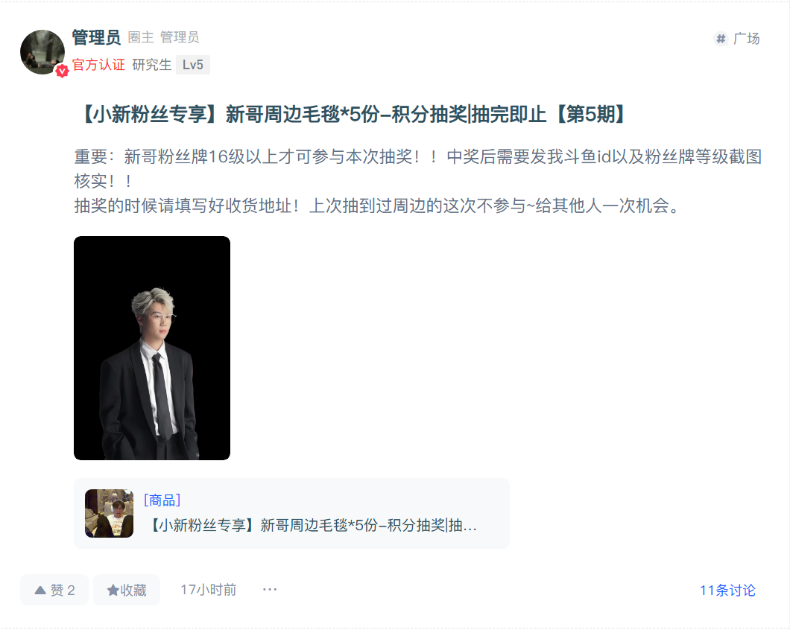The image size is (790, 630).
Task: Click the admin's round avatar picture
Action: [x=42, y=52]
